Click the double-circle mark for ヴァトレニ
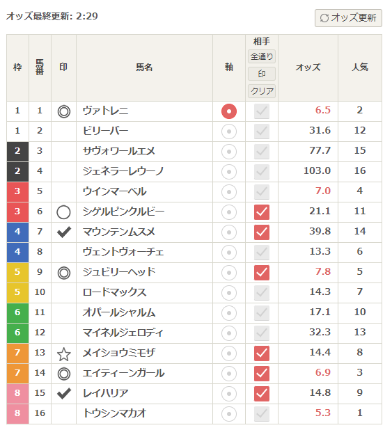The width and height of the screenshot is (392, 430). pos(63,111)
